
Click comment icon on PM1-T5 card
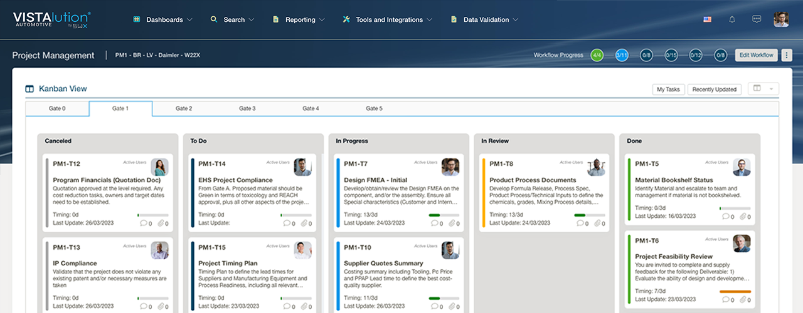726,216
